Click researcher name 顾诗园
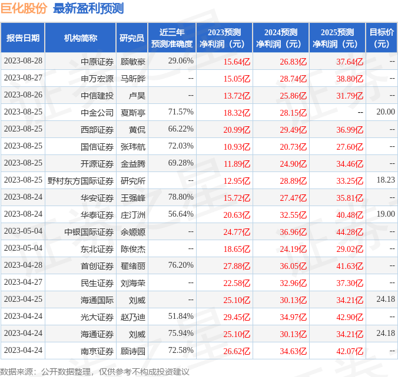 pos(132,351)
